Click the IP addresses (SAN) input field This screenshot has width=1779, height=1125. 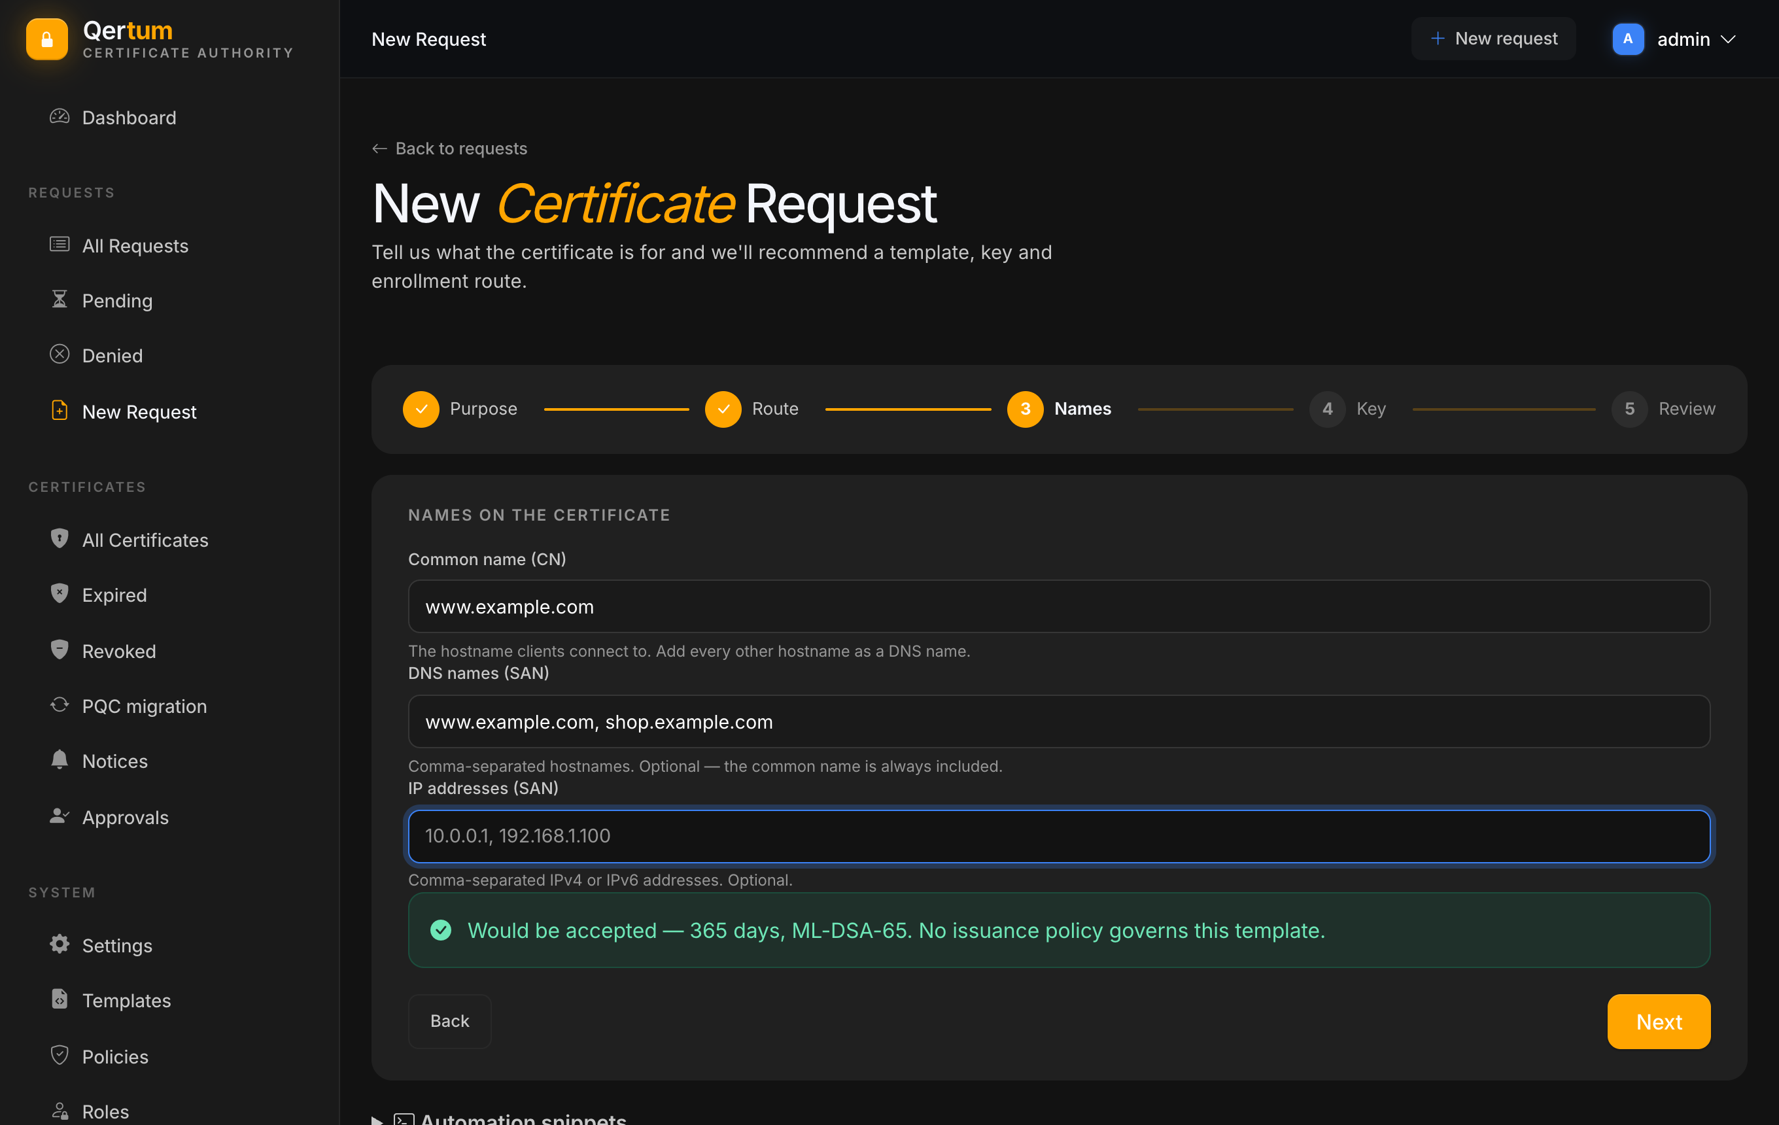point(1060,836)
